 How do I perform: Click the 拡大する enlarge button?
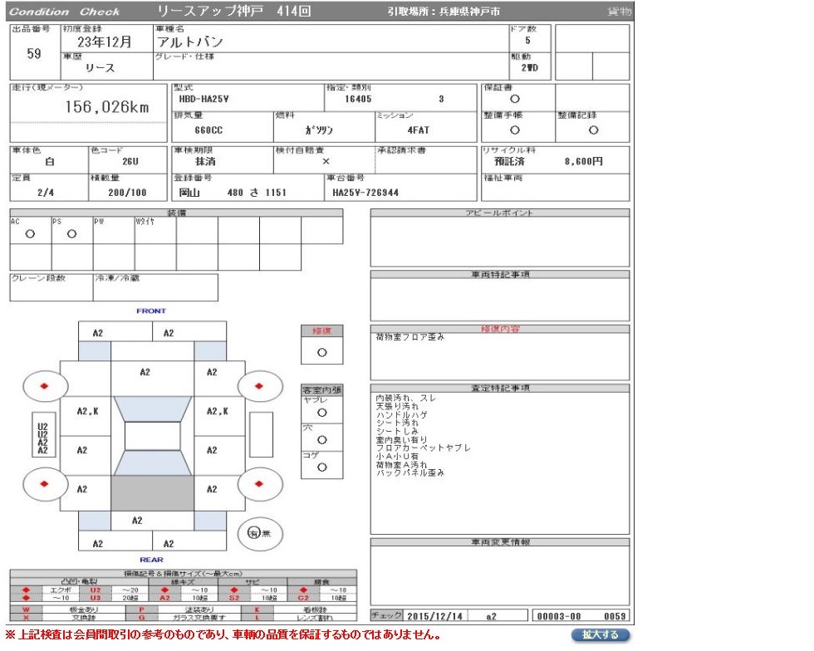point(600,635)
